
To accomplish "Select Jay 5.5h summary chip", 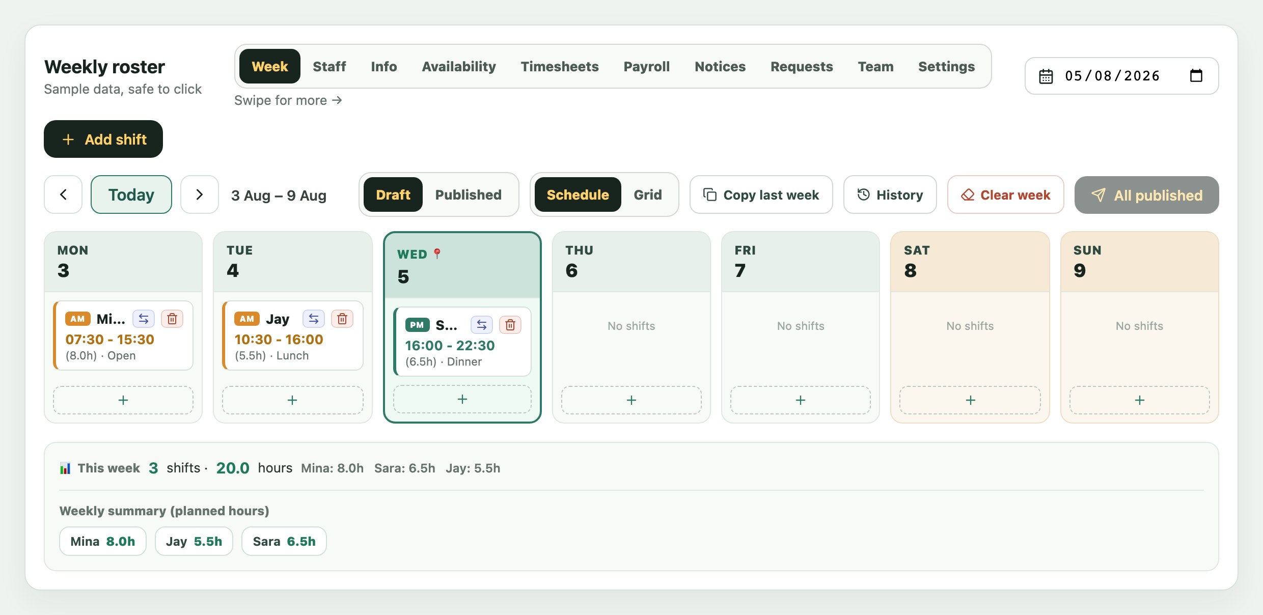I will coord(194,541).
